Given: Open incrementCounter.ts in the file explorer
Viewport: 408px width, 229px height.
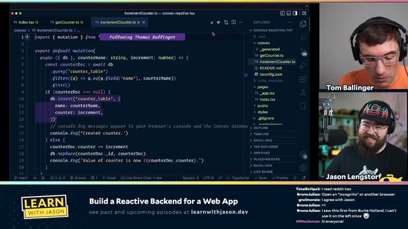Looking at the screenshot, I should (x=272, y=62).
